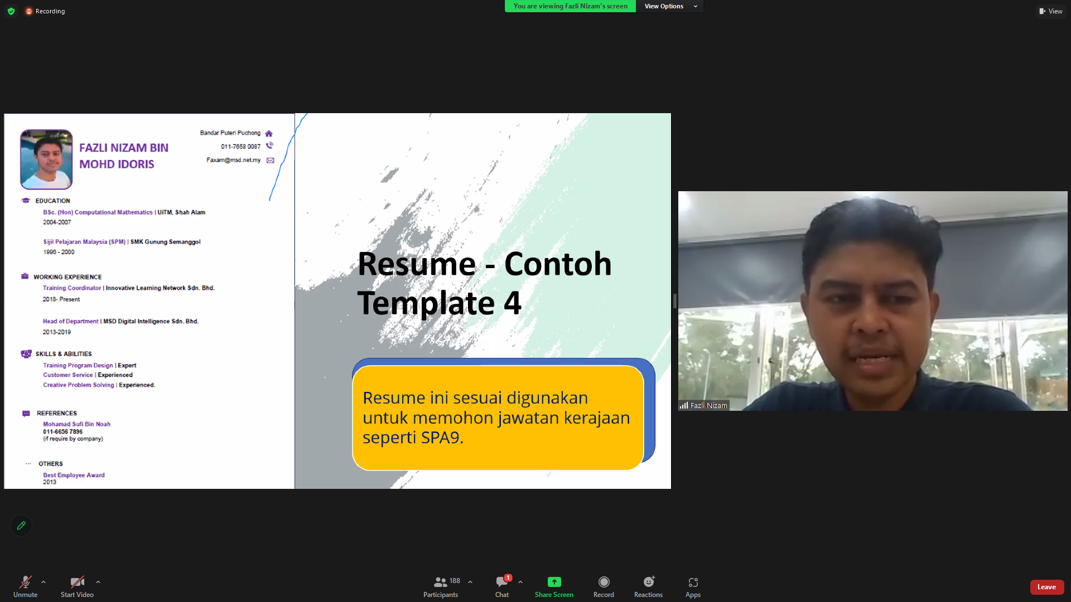Click the divider handle beside shared screen
This screenshot has width=1071, height=602.
[675, 301]
